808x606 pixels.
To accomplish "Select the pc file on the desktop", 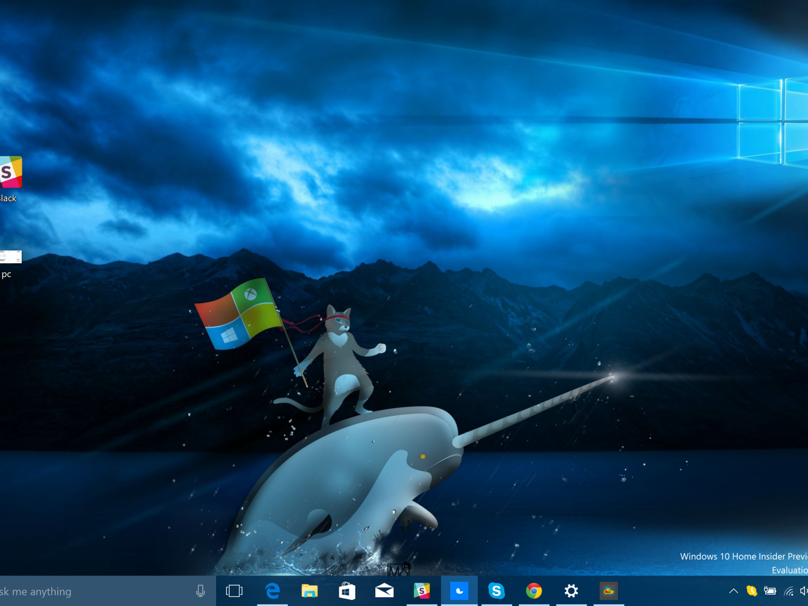I will (x=9, y=264).
